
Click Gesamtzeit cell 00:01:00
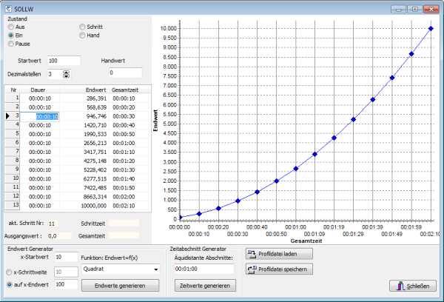[x=129, y=143]
